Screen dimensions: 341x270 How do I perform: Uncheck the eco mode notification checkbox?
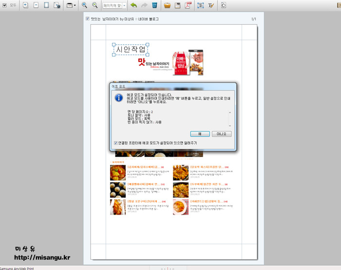[116, 143]
